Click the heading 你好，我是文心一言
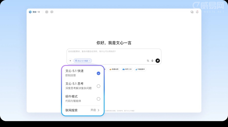Screen dimensions: 228x127 [x=114, y=43]
